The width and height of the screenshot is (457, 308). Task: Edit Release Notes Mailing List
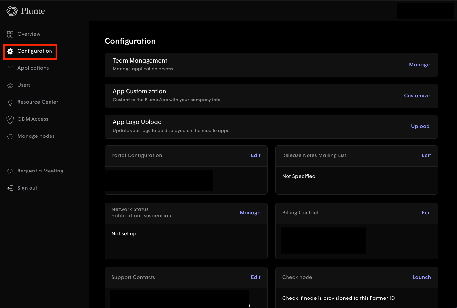click(x=426, y=155)
